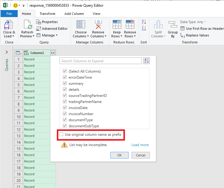Toggle the Select All Columns checkbox

point(65,71)
